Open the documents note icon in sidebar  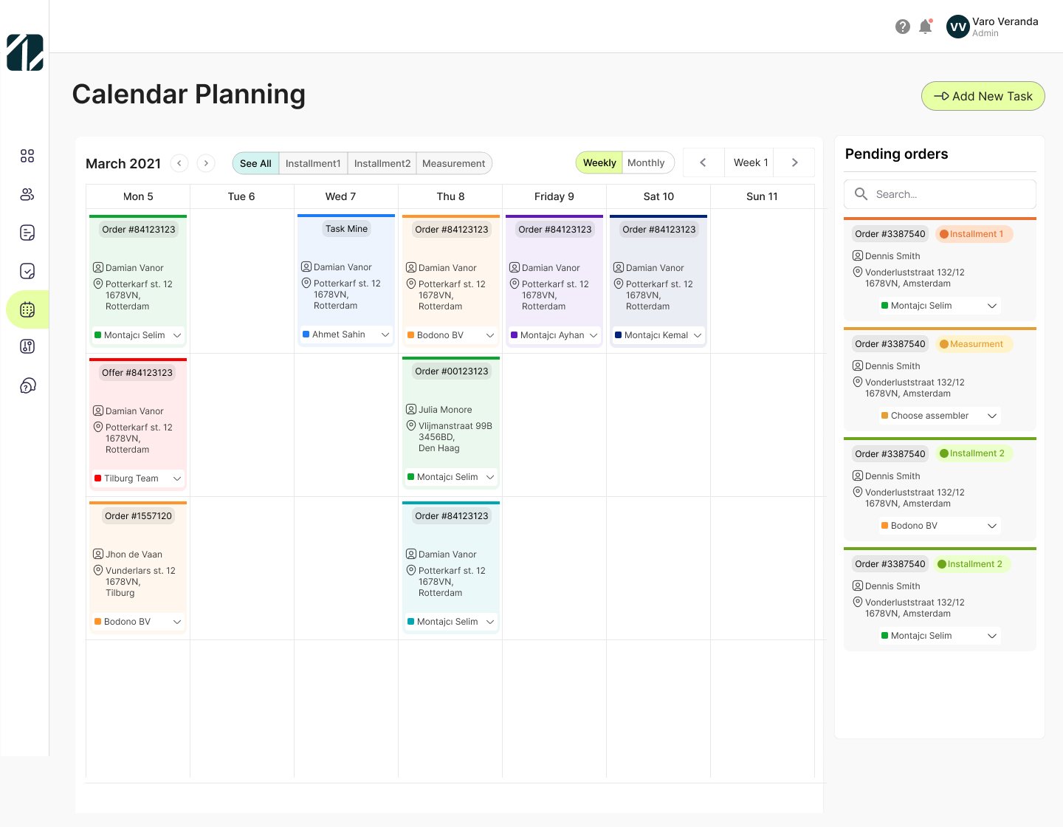(x=27, y=233)
